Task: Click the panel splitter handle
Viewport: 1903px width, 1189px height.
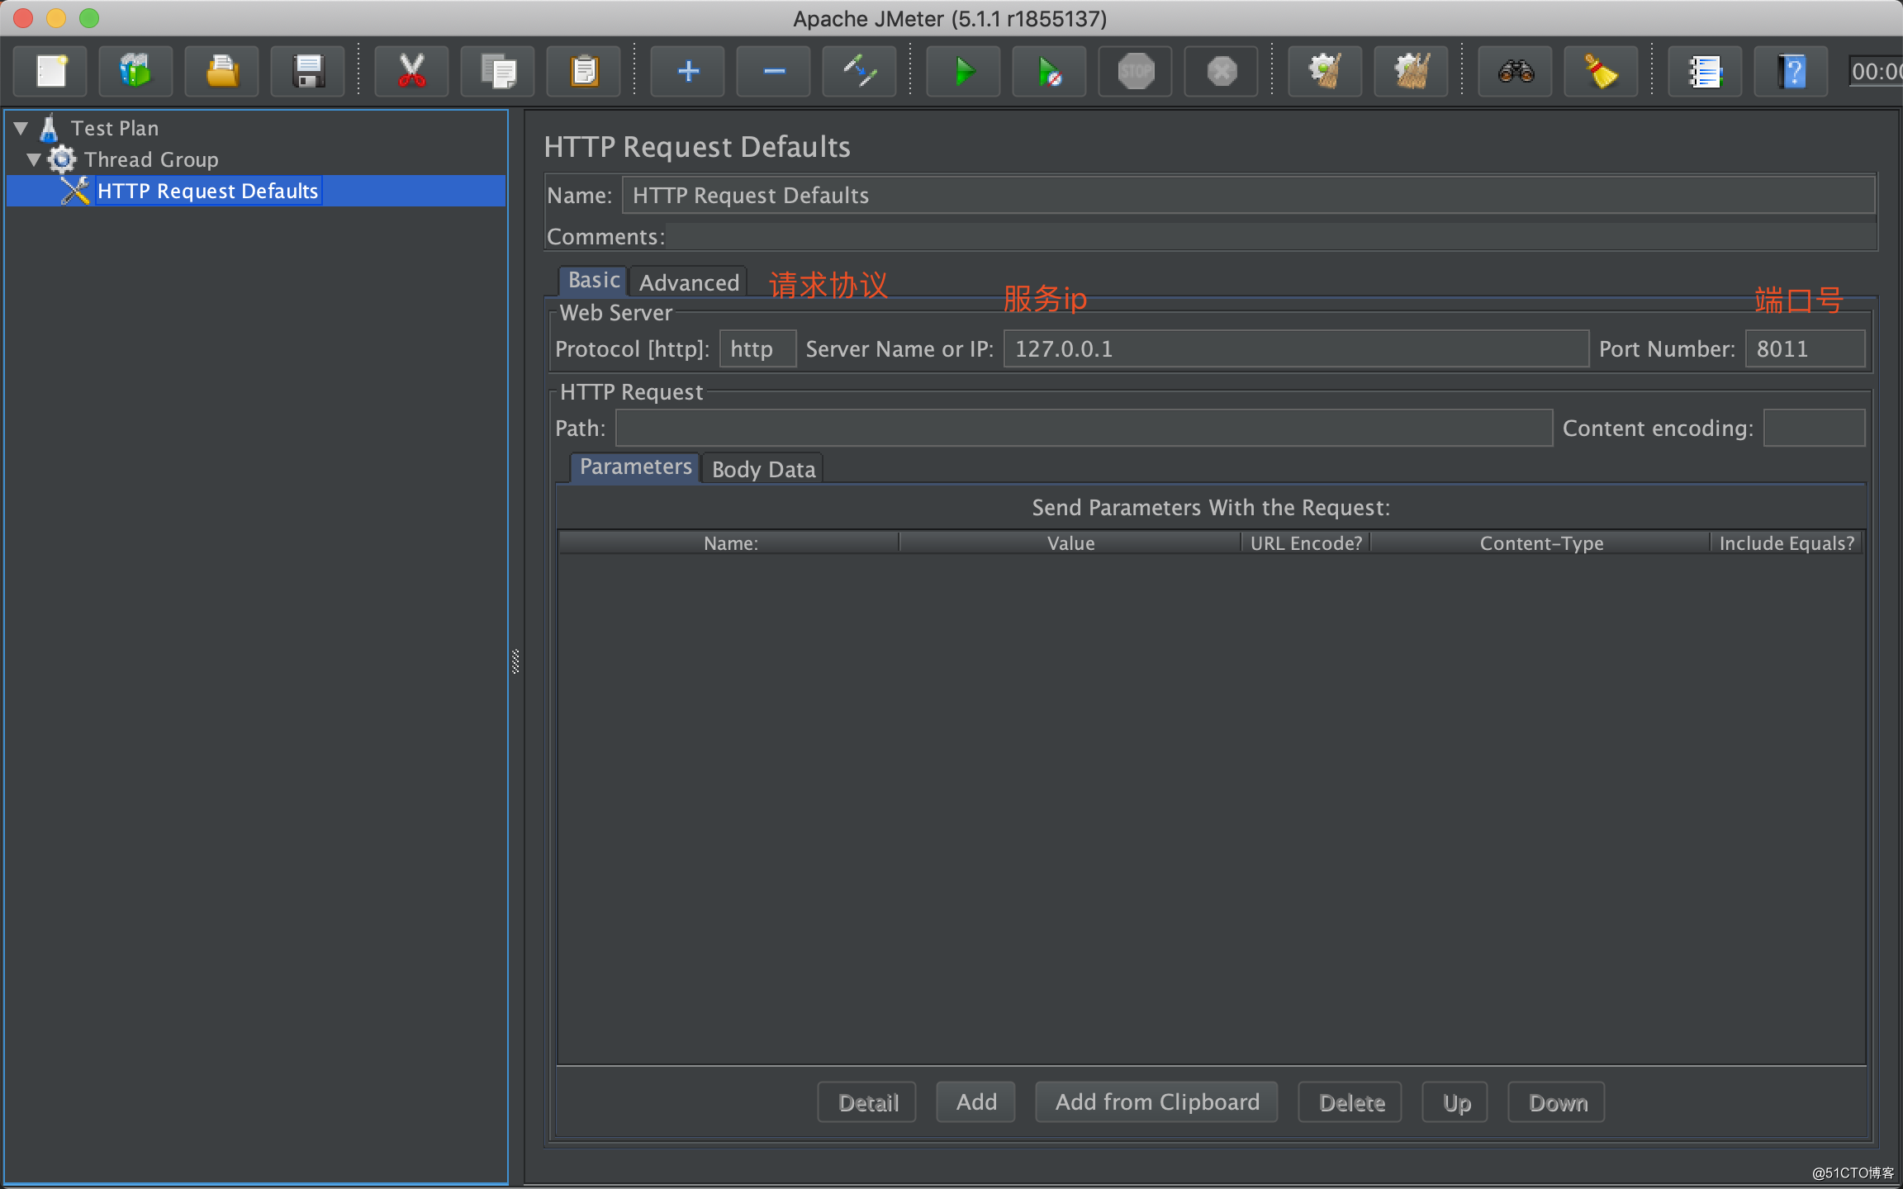Action: click(x=515, y=661)
